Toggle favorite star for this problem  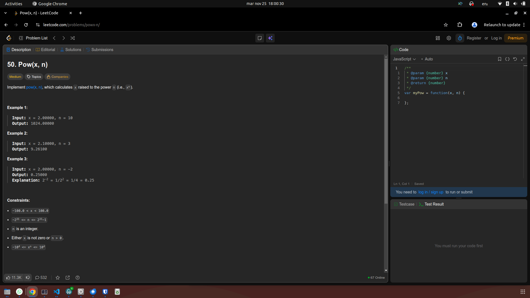[58, 278]
